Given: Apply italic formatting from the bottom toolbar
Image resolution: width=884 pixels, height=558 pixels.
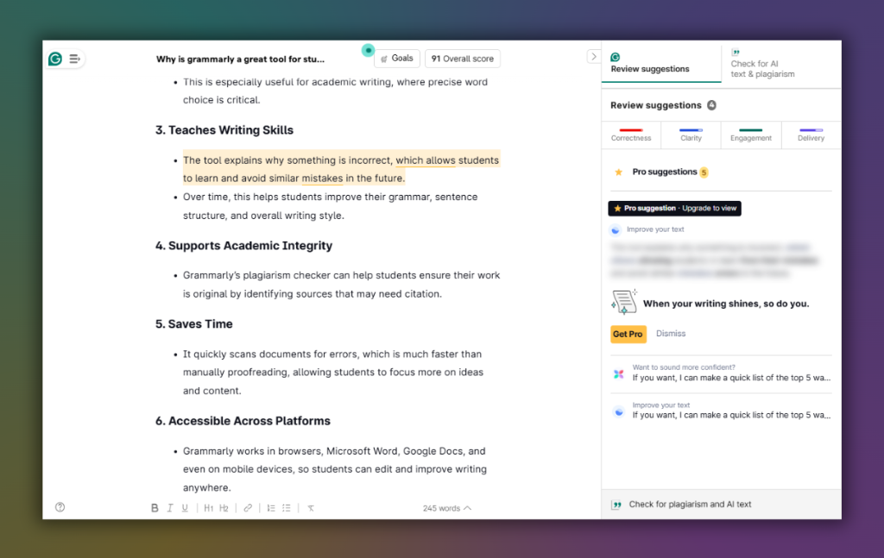Looking at the screenshot, I should click(x=169, y=507).
